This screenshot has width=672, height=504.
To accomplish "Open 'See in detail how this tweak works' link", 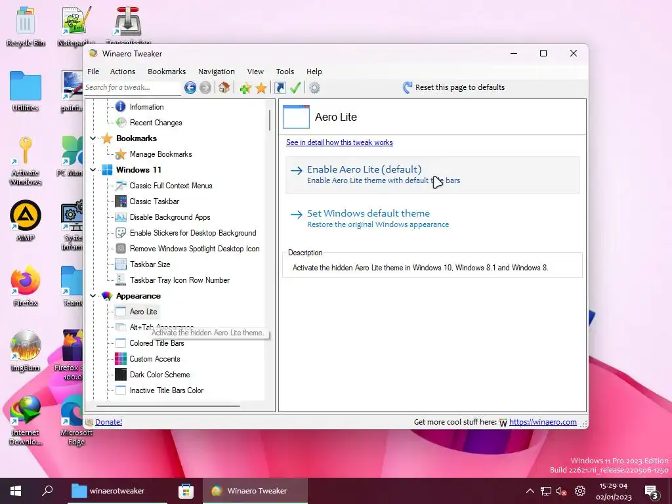I will (339, 142).
